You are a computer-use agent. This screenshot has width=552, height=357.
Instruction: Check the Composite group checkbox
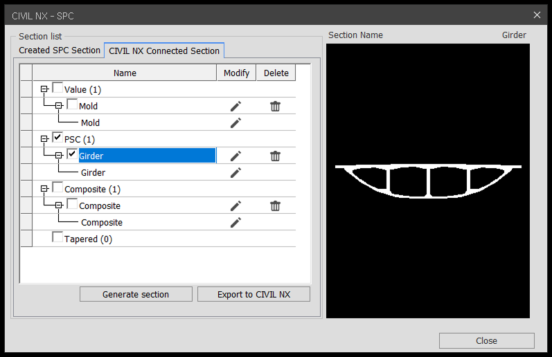coord(72,203)
